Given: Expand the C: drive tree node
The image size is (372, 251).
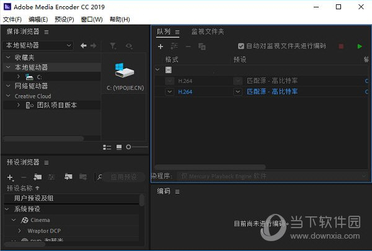Looking at the screenshot, I should (19, 77).
